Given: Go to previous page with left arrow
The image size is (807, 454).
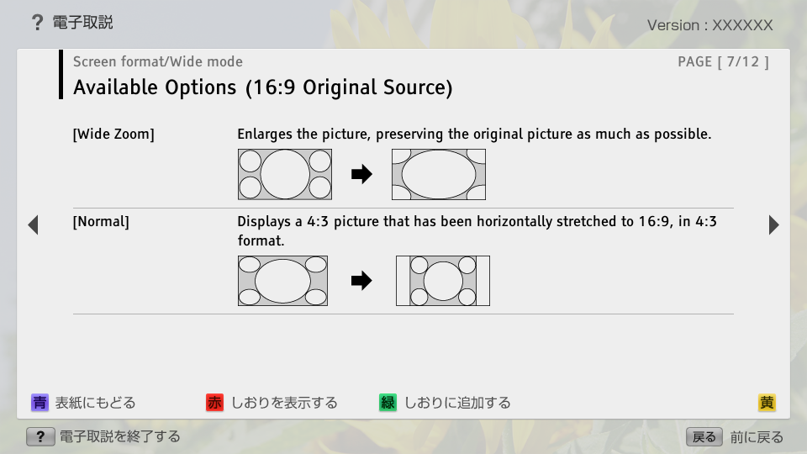Looking at the screenshot, I should tap(33, 225).
